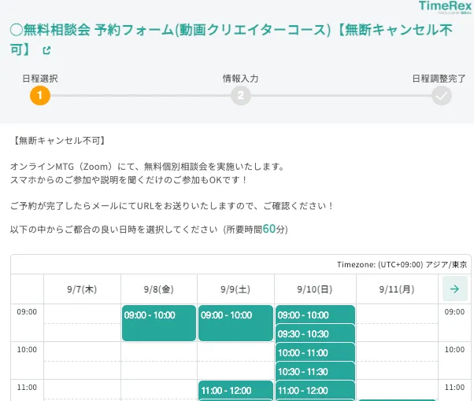Click the 9/7(木) column header

(x=82, y=289)
